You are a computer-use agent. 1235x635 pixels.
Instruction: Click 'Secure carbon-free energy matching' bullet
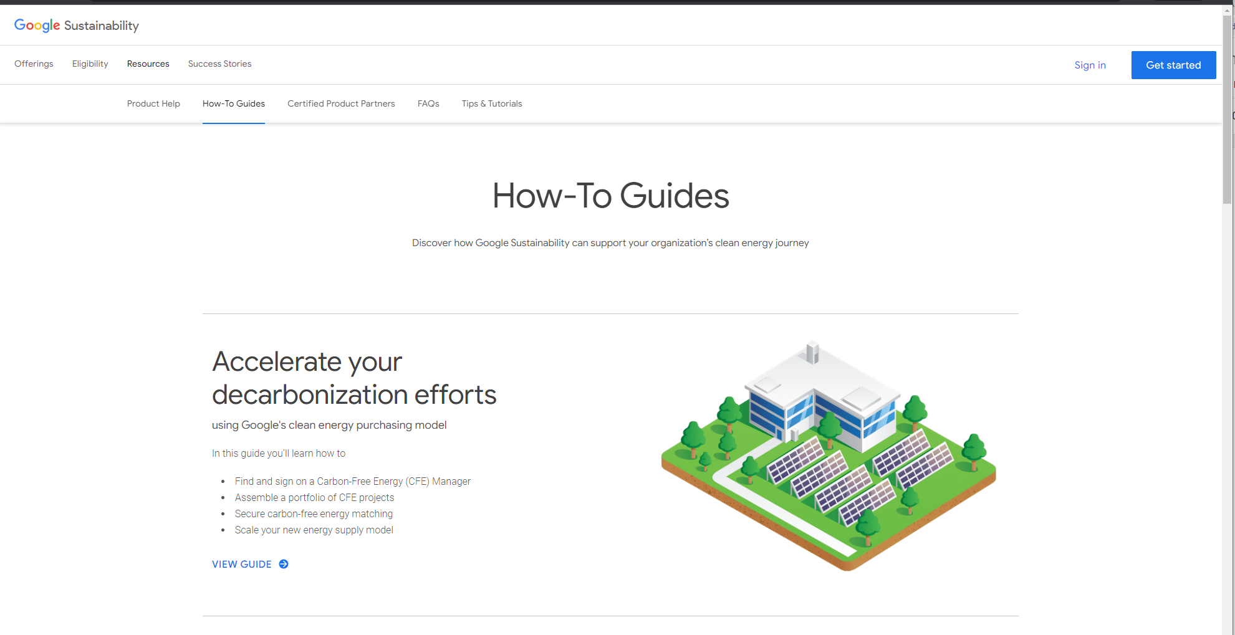coord(314,513)
